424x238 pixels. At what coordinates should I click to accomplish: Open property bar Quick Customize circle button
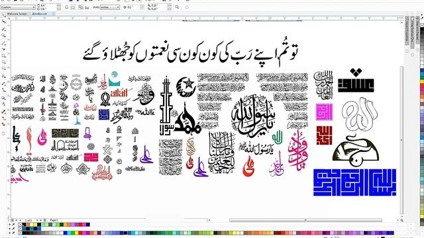point(187,7)
